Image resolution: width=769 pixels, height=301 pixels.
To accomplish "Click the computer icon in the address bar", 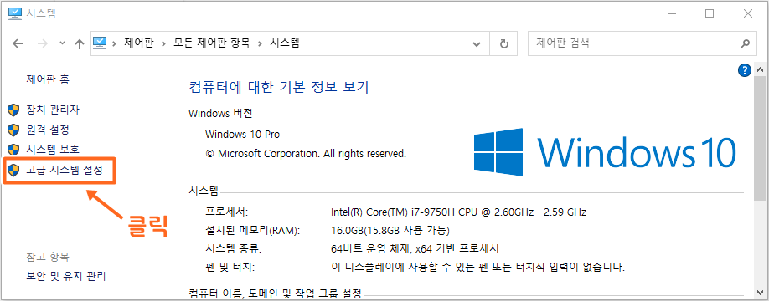I will tap(100, 43).
